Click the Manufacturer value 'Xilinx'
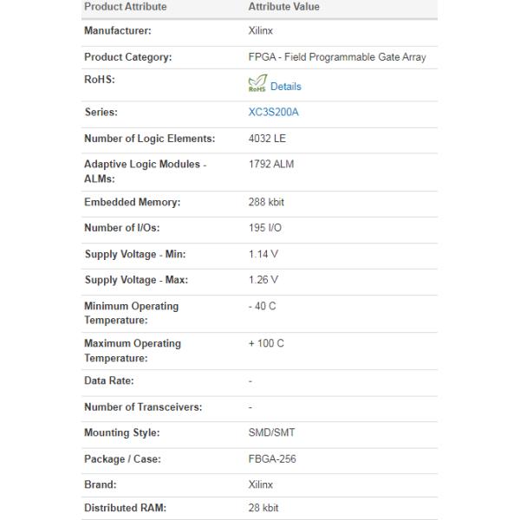 (x=260, y=30)
